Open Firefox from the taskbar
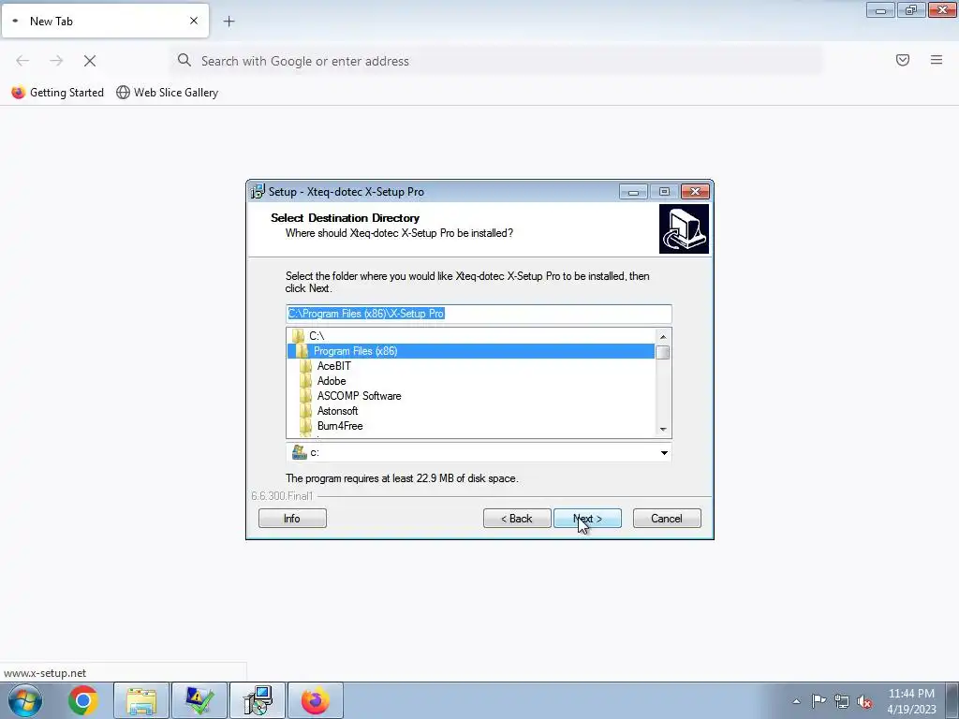The height and width of the screenshot is (719, 959). click(316, 700)
